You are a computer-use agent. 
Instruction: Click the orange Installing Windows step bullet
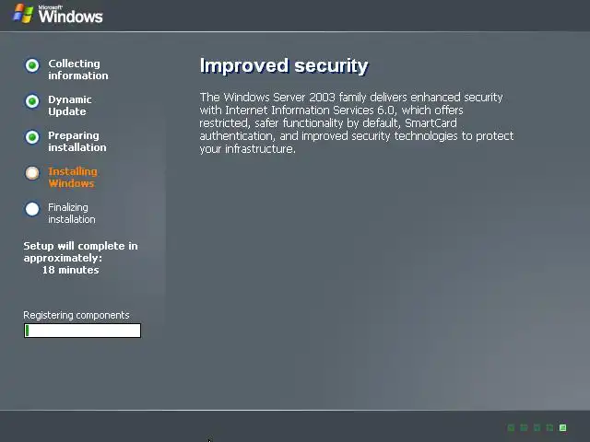[32, 173]
